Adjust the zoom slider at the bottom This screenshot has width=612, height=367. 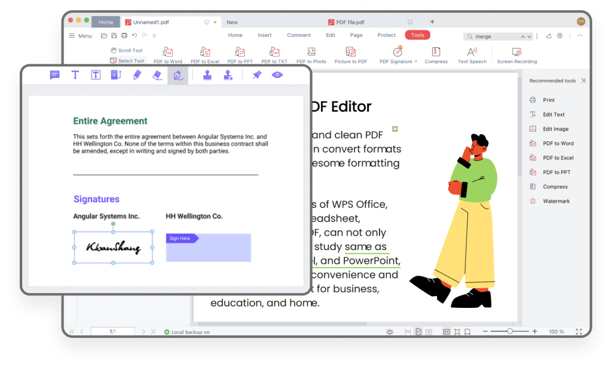coord(511,331)
